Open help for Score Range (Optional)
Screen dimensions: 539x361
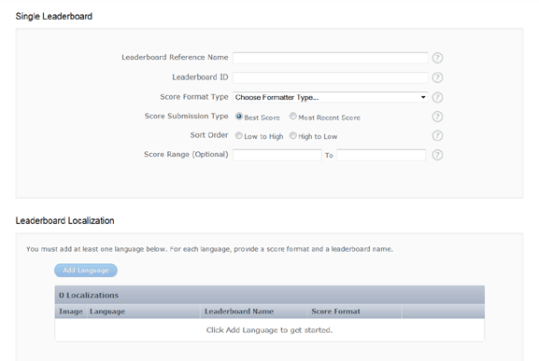click(x=437, y=155)
